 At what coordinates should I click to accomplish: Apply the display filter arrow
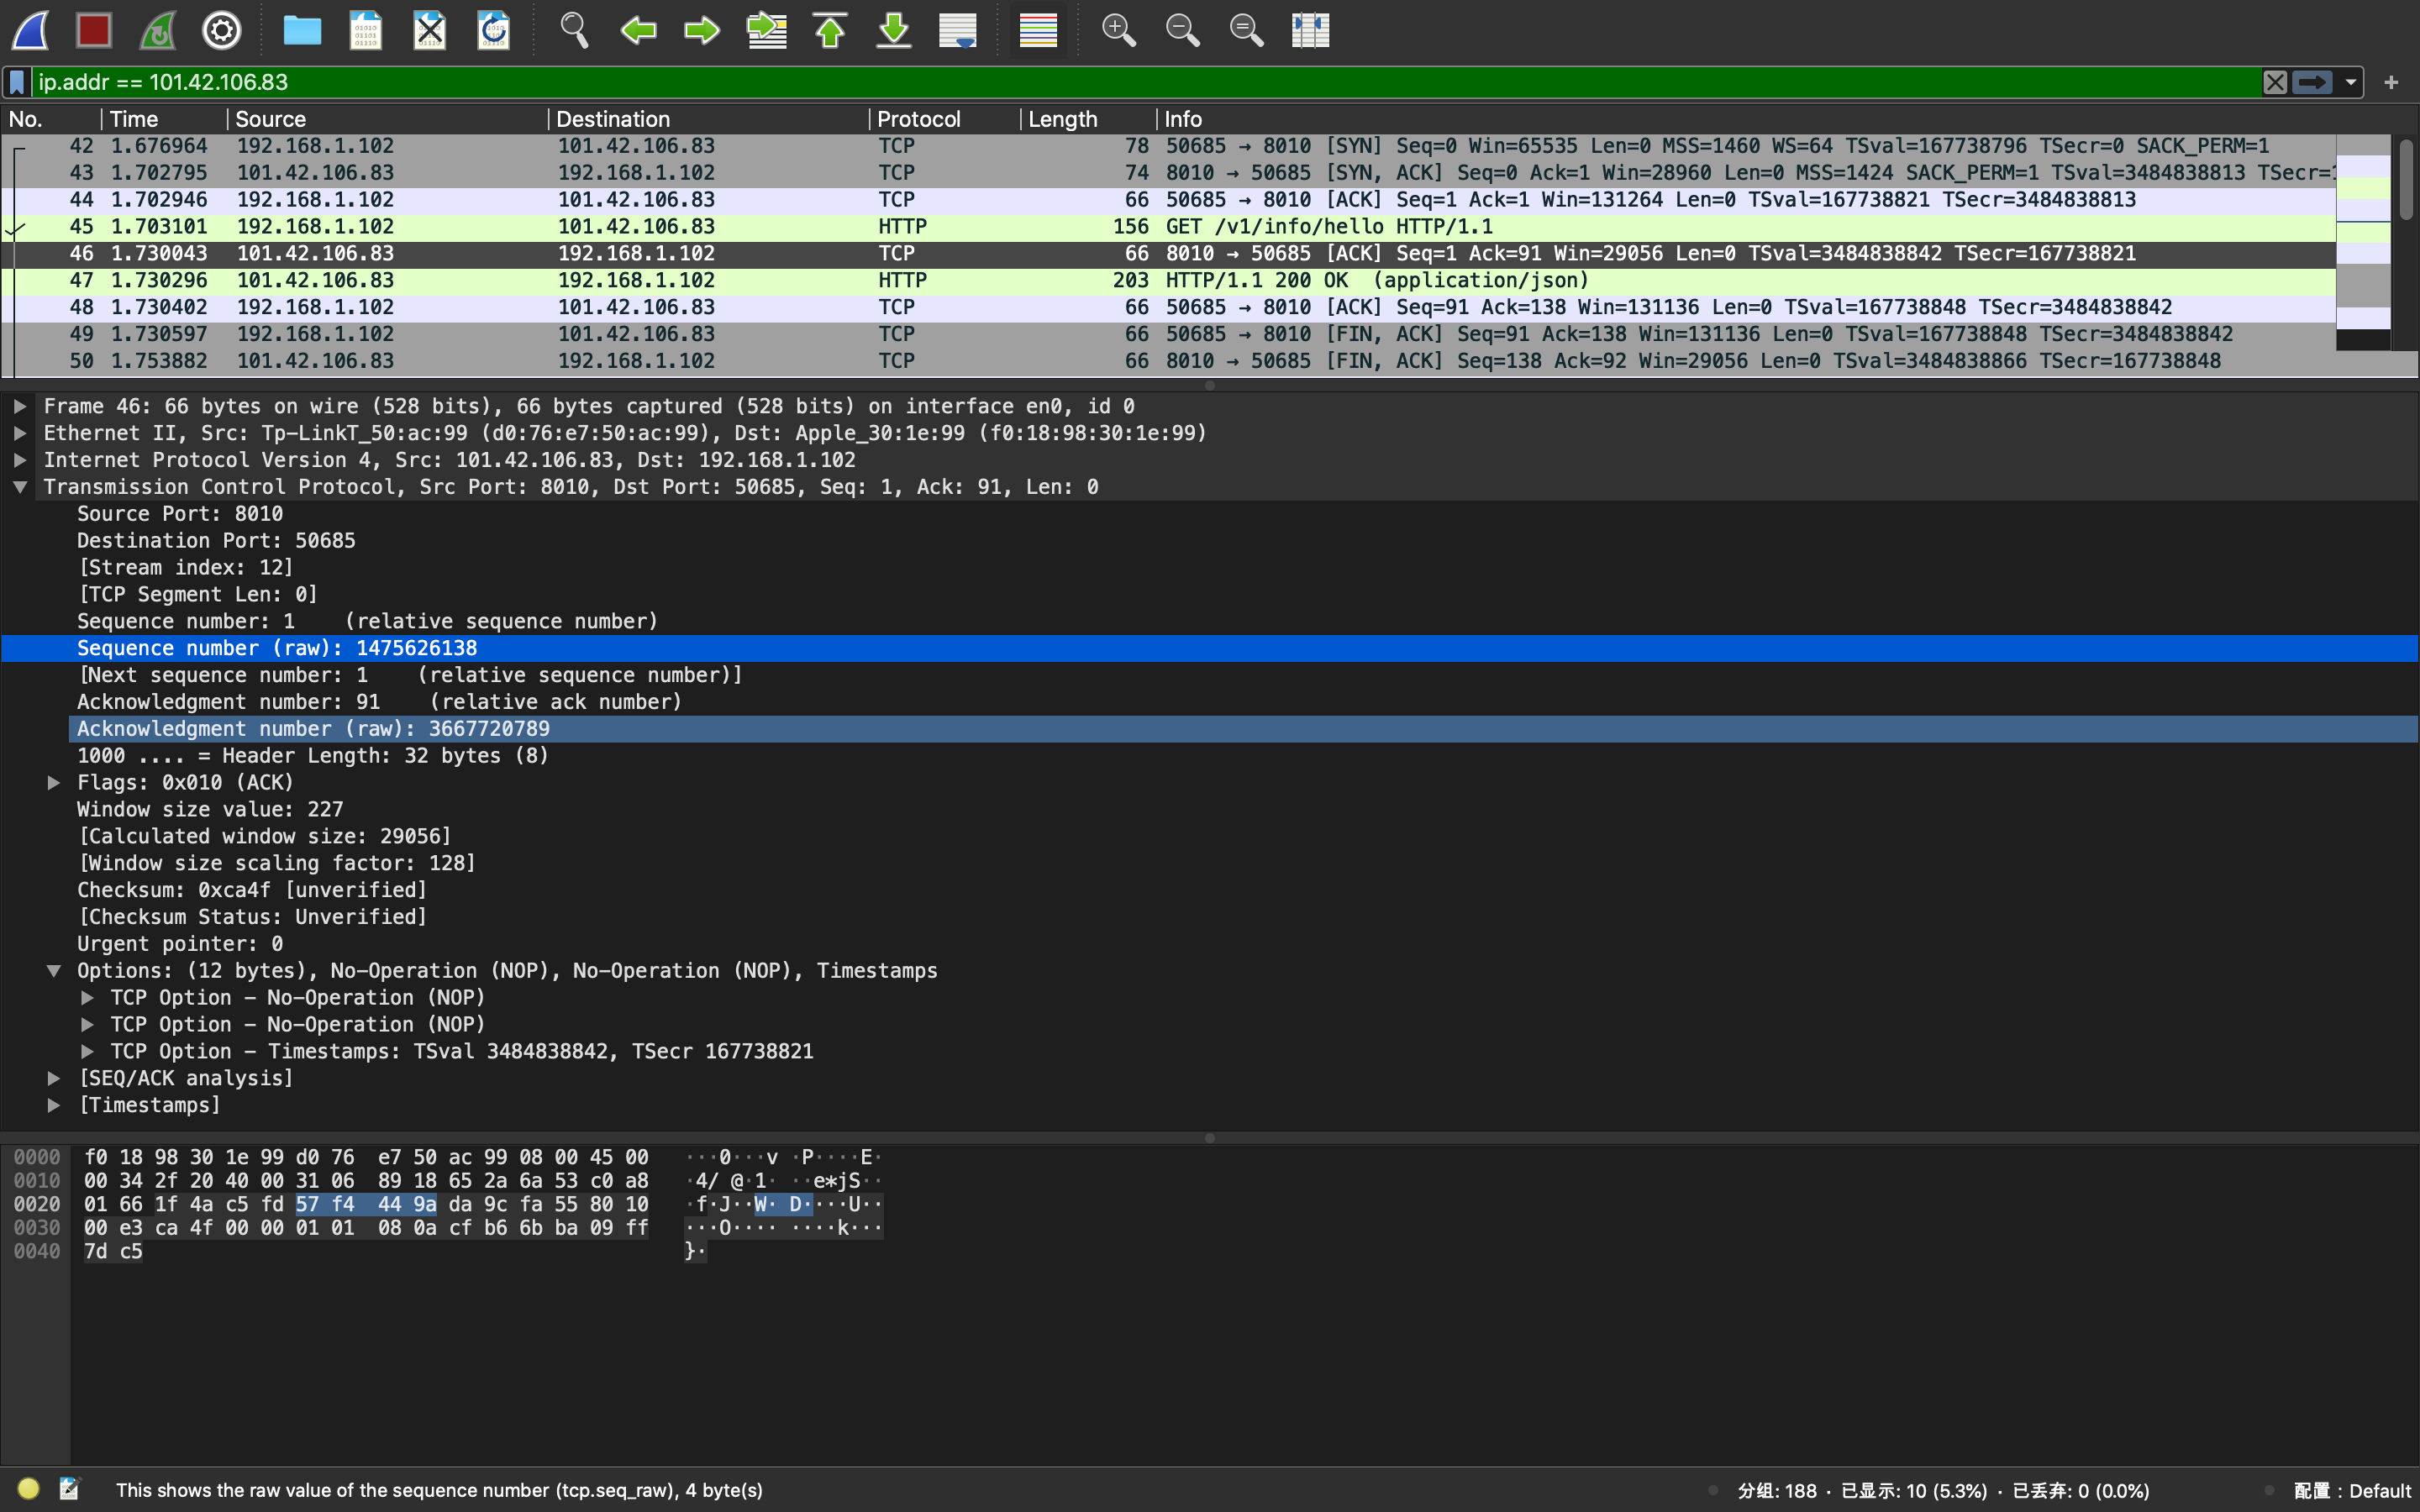coord(2312,82)
